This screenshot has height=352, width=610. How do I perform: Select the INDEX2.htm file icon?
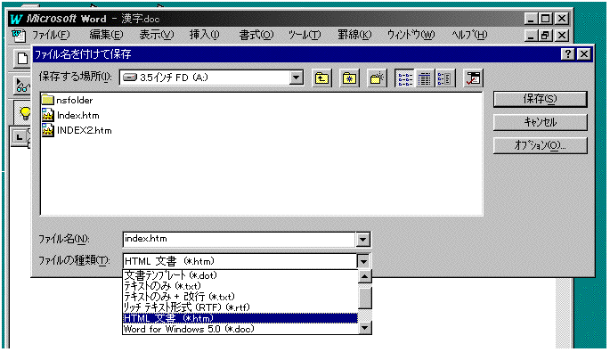point(48,130)
